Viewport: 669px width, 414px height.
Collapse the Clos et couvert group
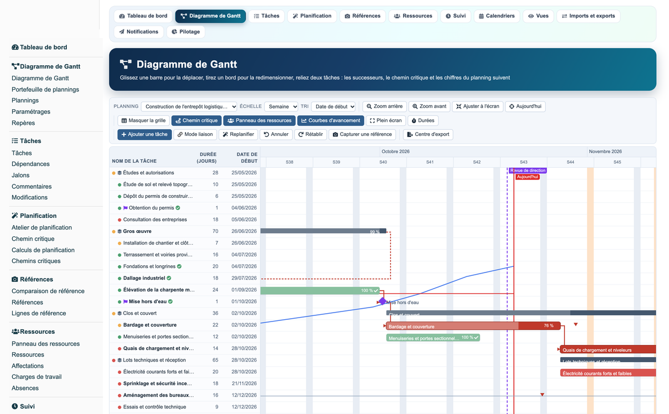(x=120, y=314)
